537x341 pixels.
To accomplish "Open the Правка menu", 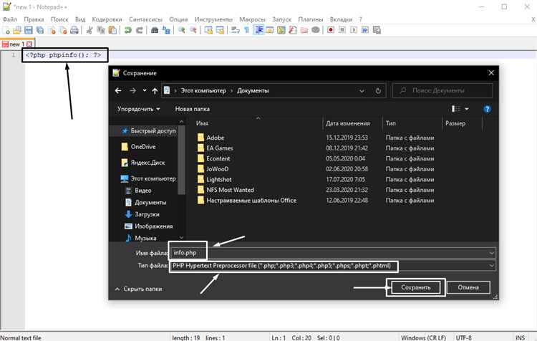I will click(x=34, y=19).
